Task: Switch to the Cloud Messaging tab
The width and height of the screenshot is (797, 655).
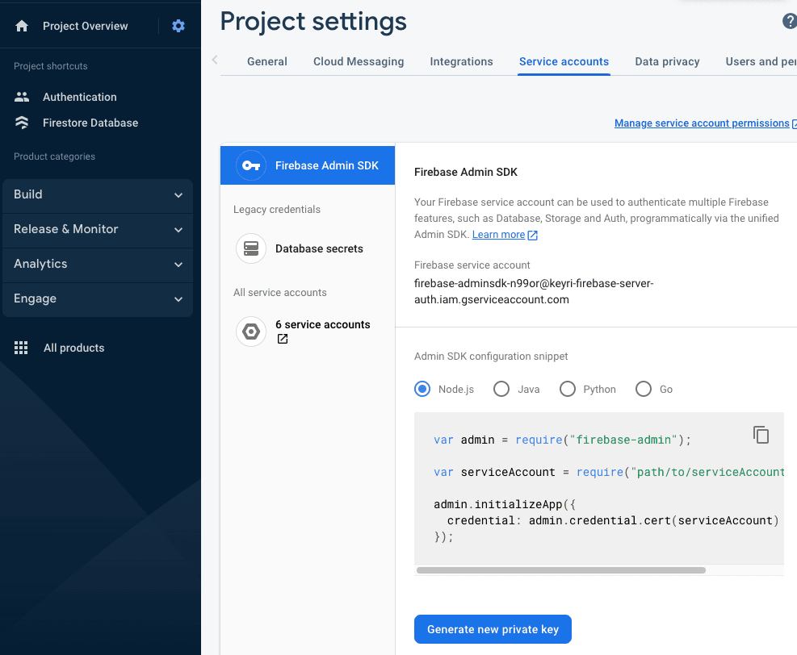Action: tap(359, 62)
